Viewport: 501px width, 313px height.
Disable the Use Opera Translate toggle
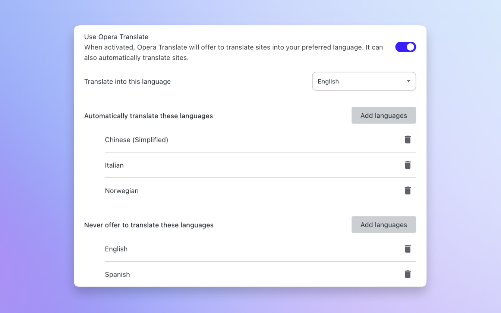(x=406, y=47)
